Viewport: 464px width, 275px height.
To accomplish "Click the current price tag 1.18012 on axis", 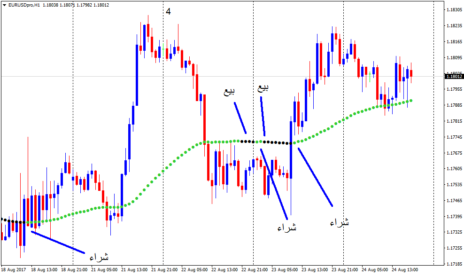I will tap(454, 77).
